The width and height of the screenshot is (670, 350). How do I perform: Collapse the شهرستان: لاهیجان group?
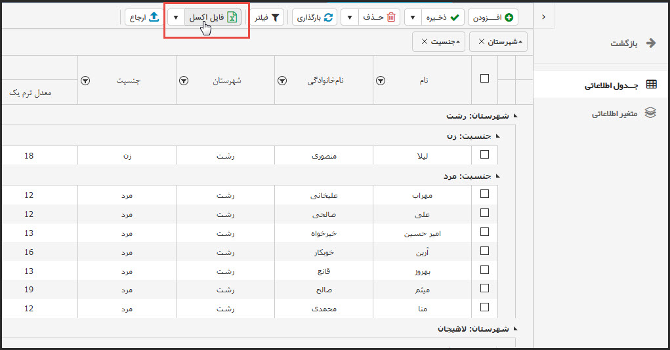(515, 328)
